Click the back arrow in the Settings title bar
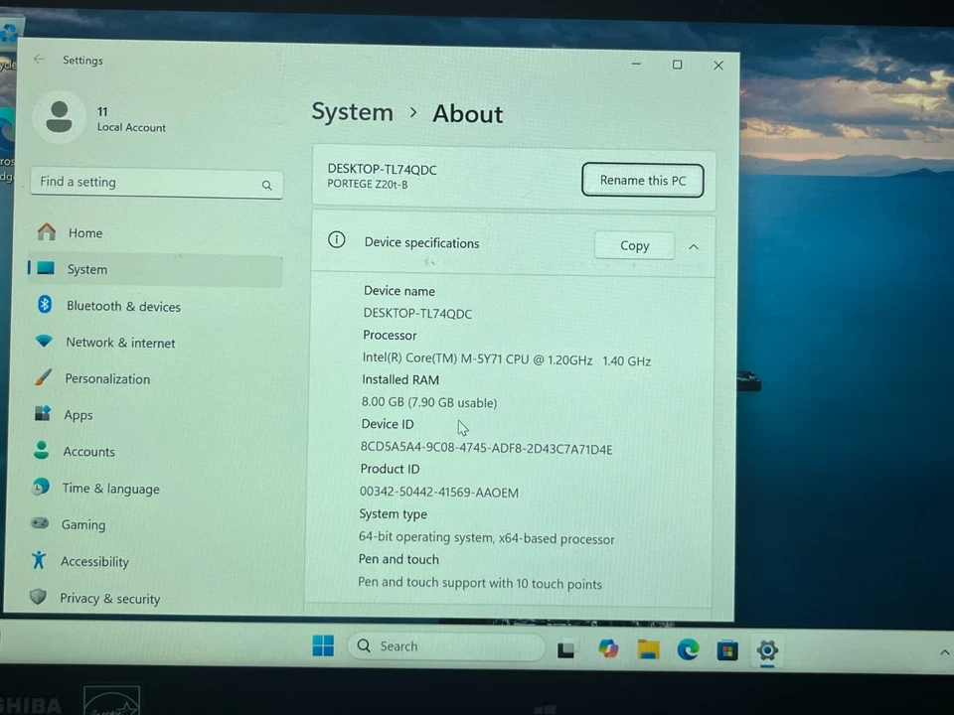The width and height of the screenshot is (954, 715). tap(39, 59)
